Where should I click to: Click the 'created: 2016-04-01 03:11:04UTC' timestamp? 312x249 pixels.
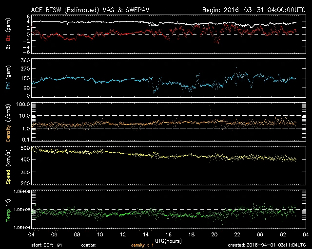(x=267, y=245)
